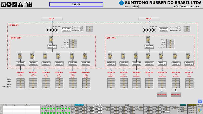Open DMT-03 button above TRAFO TR22
The image size is (203, 114).
tap(149, 19)
